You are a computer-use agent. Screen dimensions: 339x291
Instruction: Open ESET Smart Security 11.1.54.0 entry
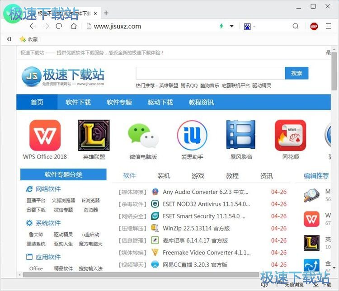coord(204,216)
